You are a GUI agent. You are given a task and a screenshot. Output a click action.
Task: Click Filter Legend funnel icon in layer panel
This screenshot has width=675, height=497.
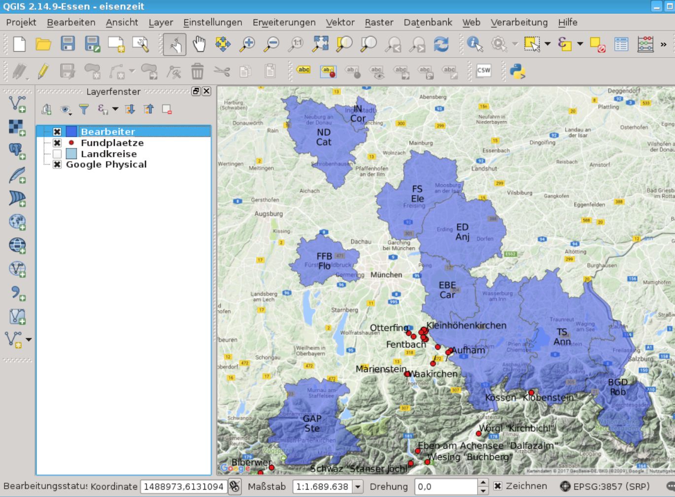click(84, 109)
